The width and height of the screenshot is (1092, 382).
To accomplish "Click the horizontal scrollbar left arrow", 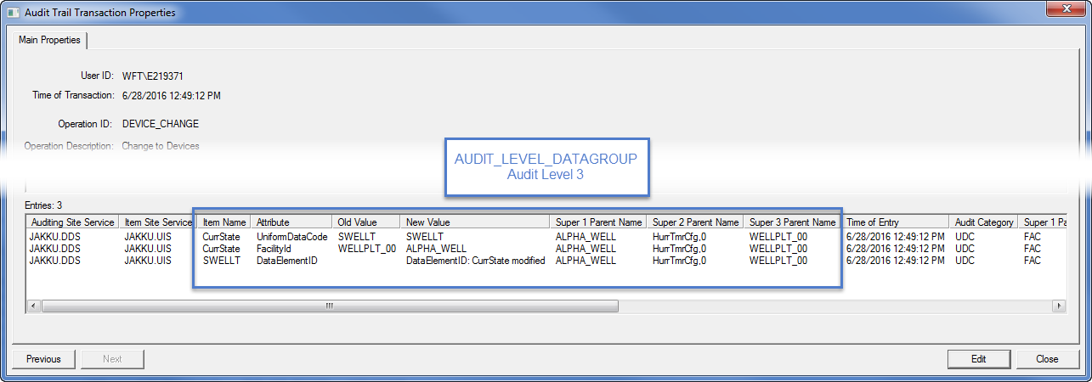I will [x=35, y=306].
